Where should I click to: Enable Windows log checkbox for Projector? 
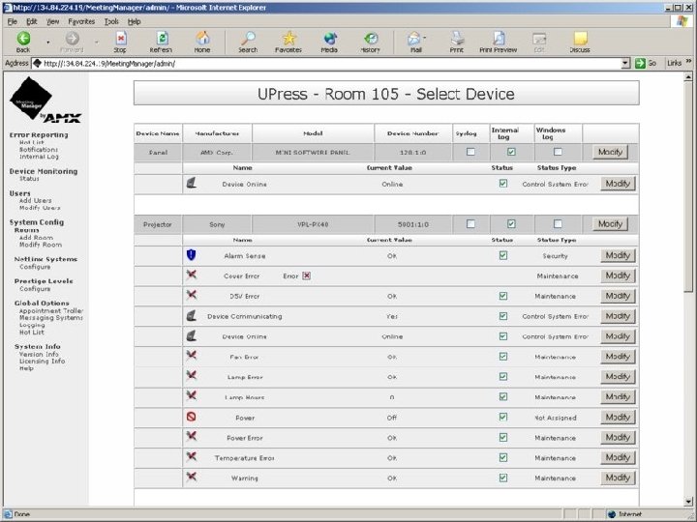click(558, 223)
